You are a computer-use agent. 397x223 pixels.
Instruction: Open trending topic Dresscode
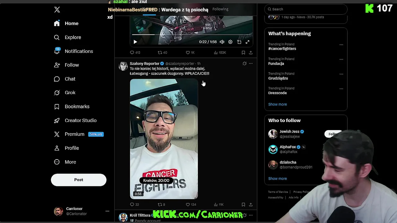tap(277, 93)
